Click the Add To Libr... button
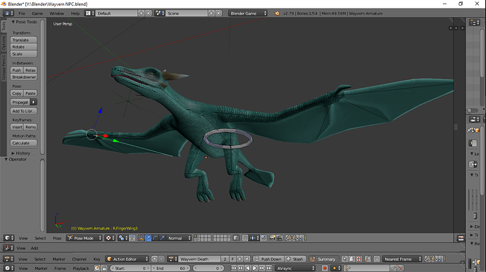Viewport: 486px width, 272px height. pos(23,111)
